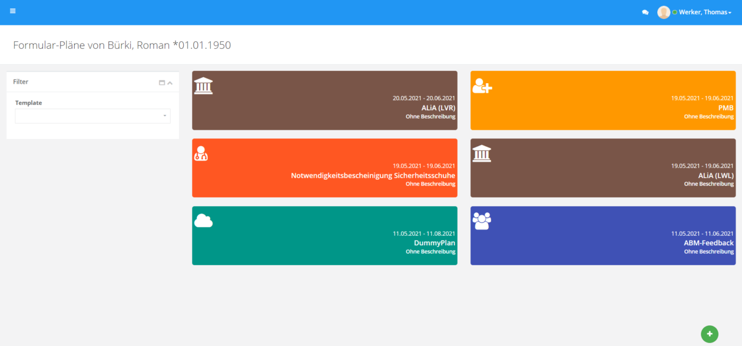The image size is (742, 346).
Task: Open the Template dropdown
Action: coord(92,116)
